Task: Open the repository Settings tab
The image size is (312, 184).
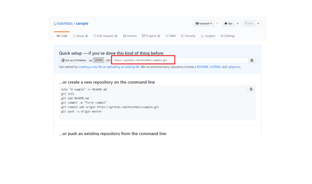Action: click(x=228, y=36)
